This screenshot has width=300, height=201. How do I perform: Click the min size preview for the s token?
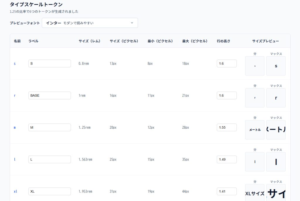[x=255, y=66]
